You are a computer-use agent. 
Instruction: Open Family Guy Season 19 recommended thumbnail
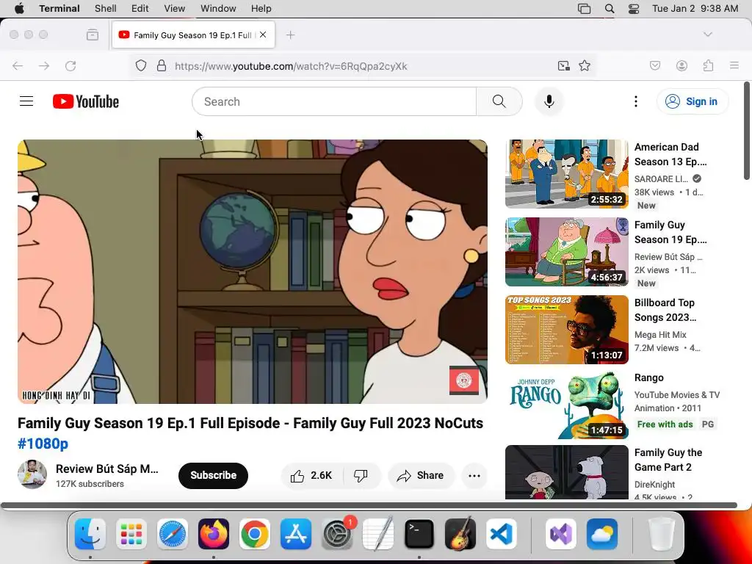pos(567,252)
